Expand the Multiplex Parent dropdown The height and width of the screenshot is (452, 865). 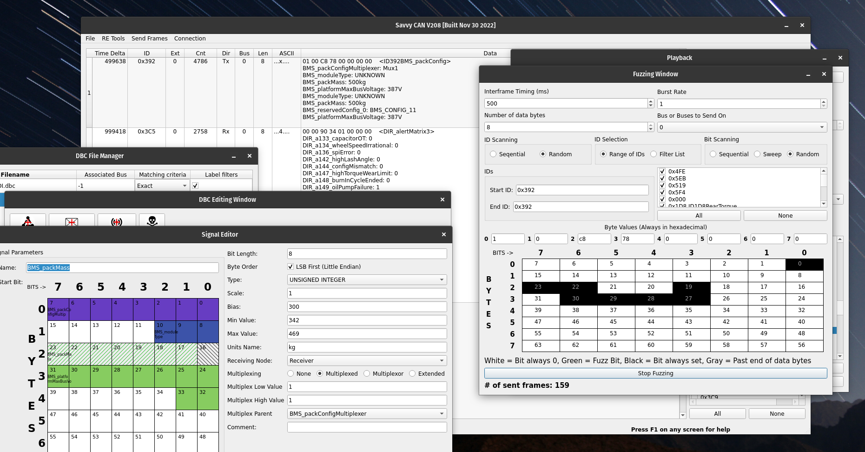pos(367,414)
